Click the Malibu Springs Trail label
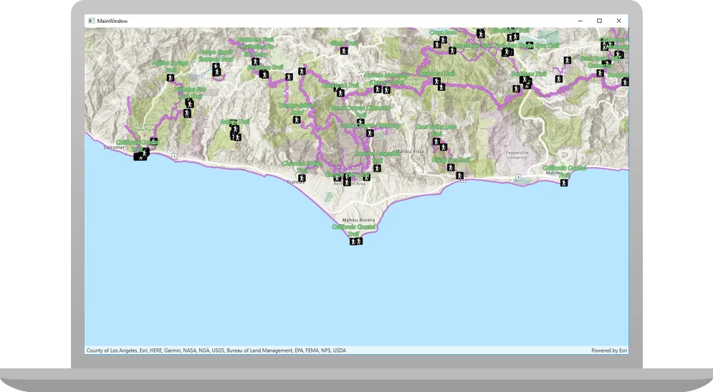713x392 pixels. [171, 67]
